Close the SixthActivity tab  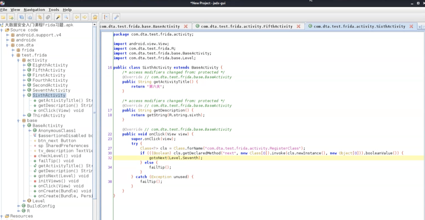(x=411, y=26)
